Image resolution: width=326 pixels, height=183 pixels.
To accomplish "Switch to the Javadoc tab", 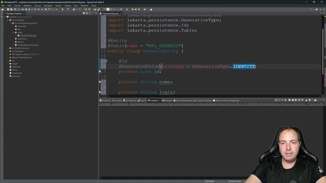I will [x=117, y=101].
